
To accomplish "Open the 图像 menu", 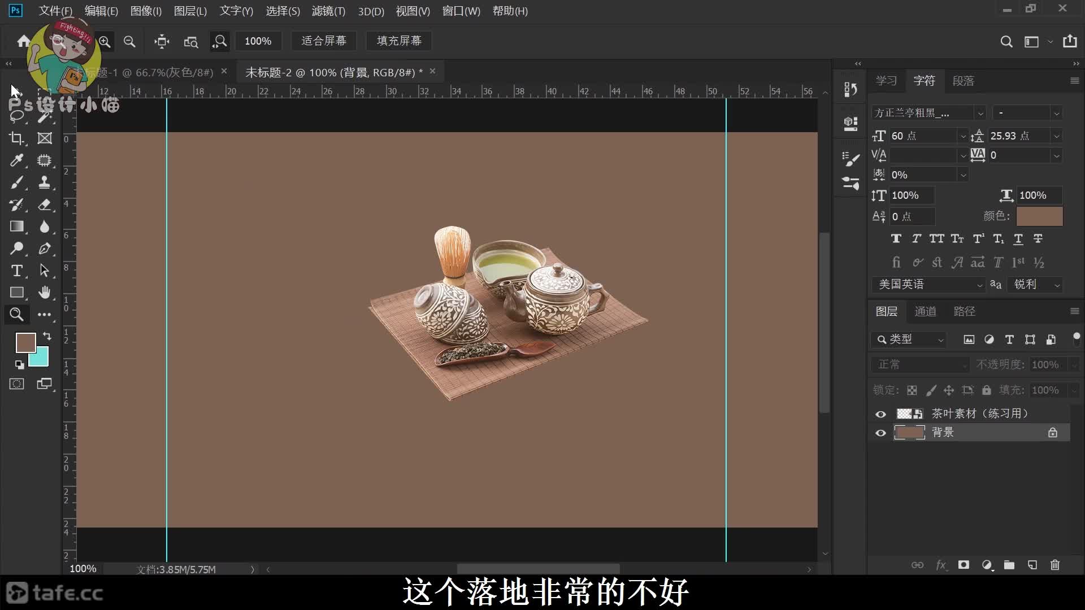I will (146, 11).
